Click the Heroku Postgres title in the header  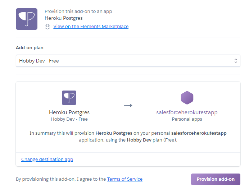point(63,18)
